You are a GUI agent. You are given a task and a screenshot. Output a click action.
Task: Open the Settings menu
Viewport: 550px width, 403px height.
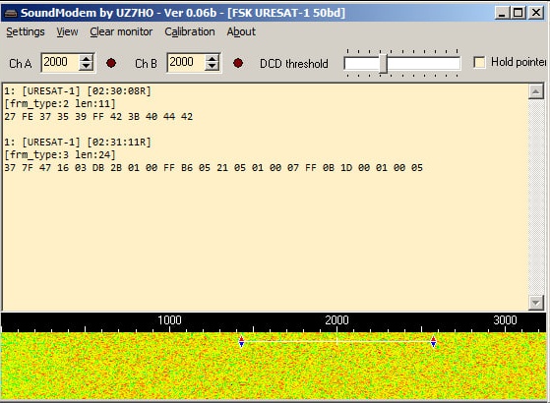(26, 31)
